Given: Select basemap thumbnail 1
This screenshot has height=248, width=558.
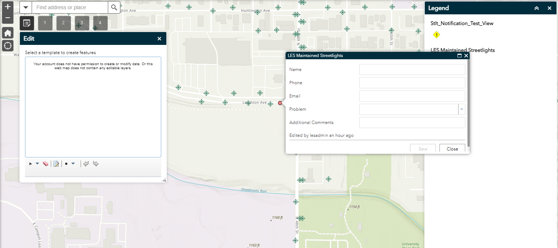Looking at the screenshot, I should click(x=45, y=23).
